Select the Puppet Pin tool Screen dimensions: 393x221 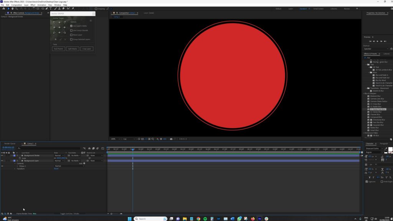(x=73, y=8)
